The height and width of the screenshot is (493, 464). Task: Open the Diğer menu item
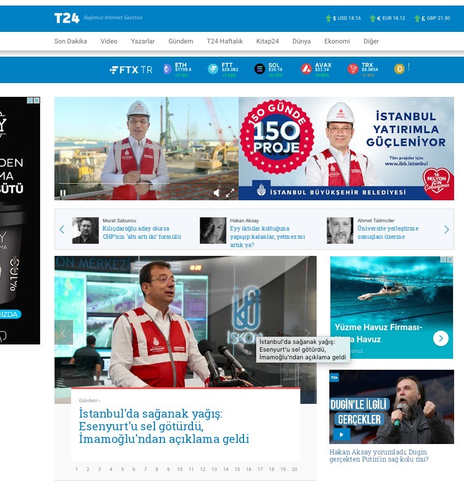371,41
